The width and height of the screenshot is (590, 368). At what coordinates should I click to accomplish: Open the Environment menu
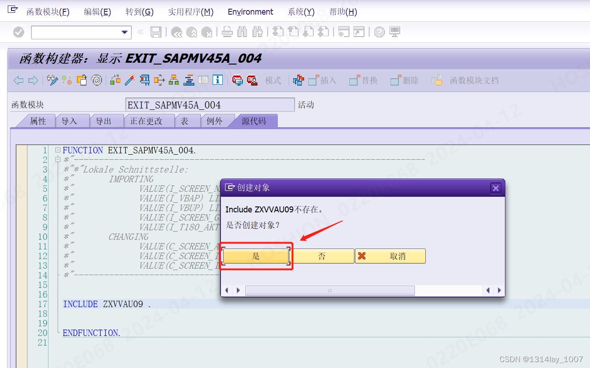pyautogui.click(x=251, y=12)
